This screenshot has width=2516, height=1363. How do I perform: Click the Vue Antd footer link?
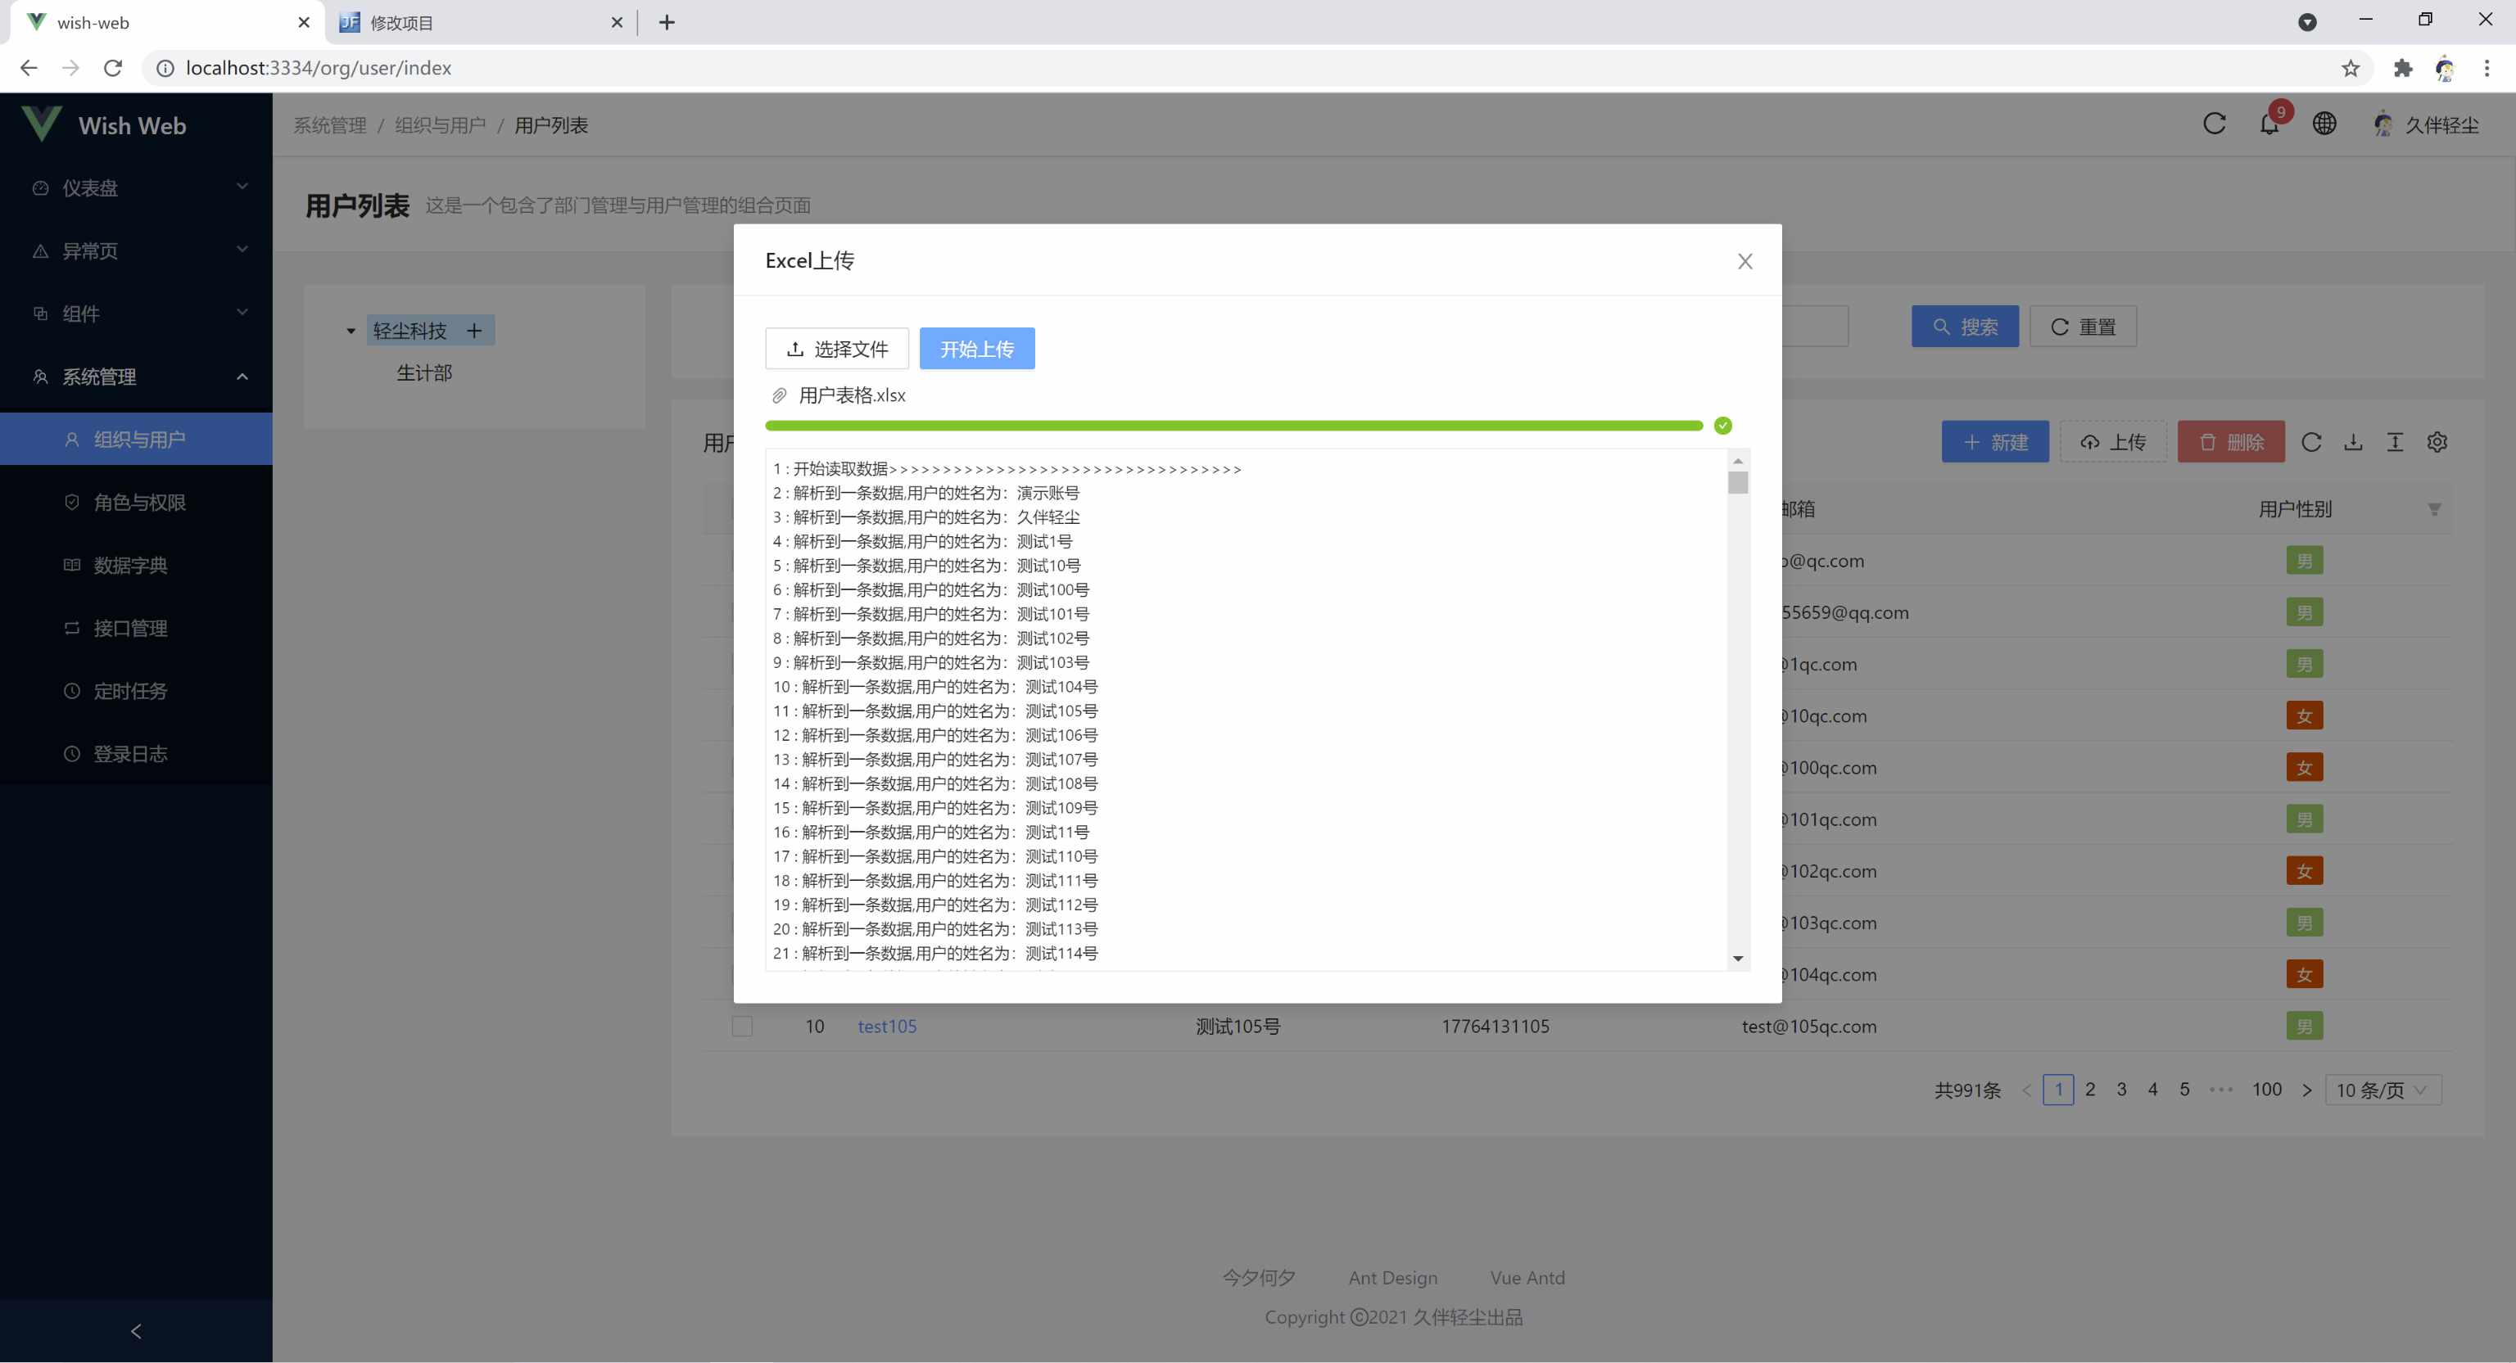(x=1527, y=1277)
